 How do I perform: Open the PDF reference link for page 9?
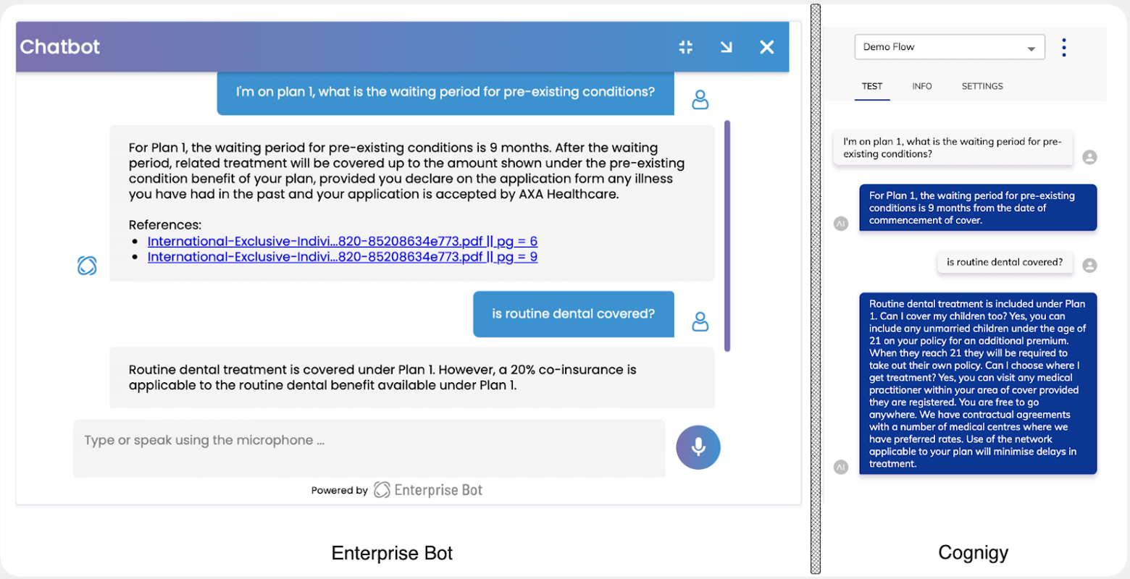tap(342, 257)
